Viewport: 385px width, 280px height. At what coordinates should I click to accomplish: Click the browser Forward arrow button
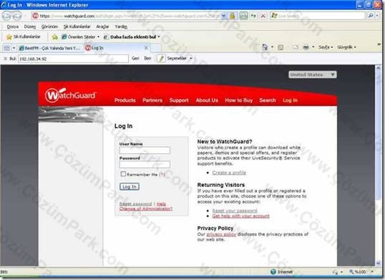point(17,16)
